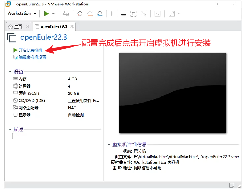
Task: Click 开启此虚拟机 to power on
Action: coord(28,50)
